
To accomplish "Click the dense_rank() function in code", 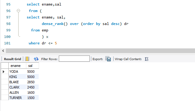I will pos(55,24).
